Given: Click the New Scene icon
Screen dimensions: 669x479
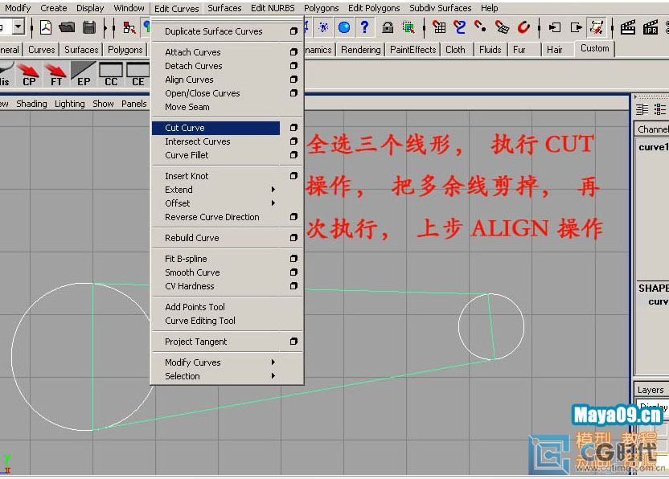Looking at the screenshot, I should coord(46,27).
